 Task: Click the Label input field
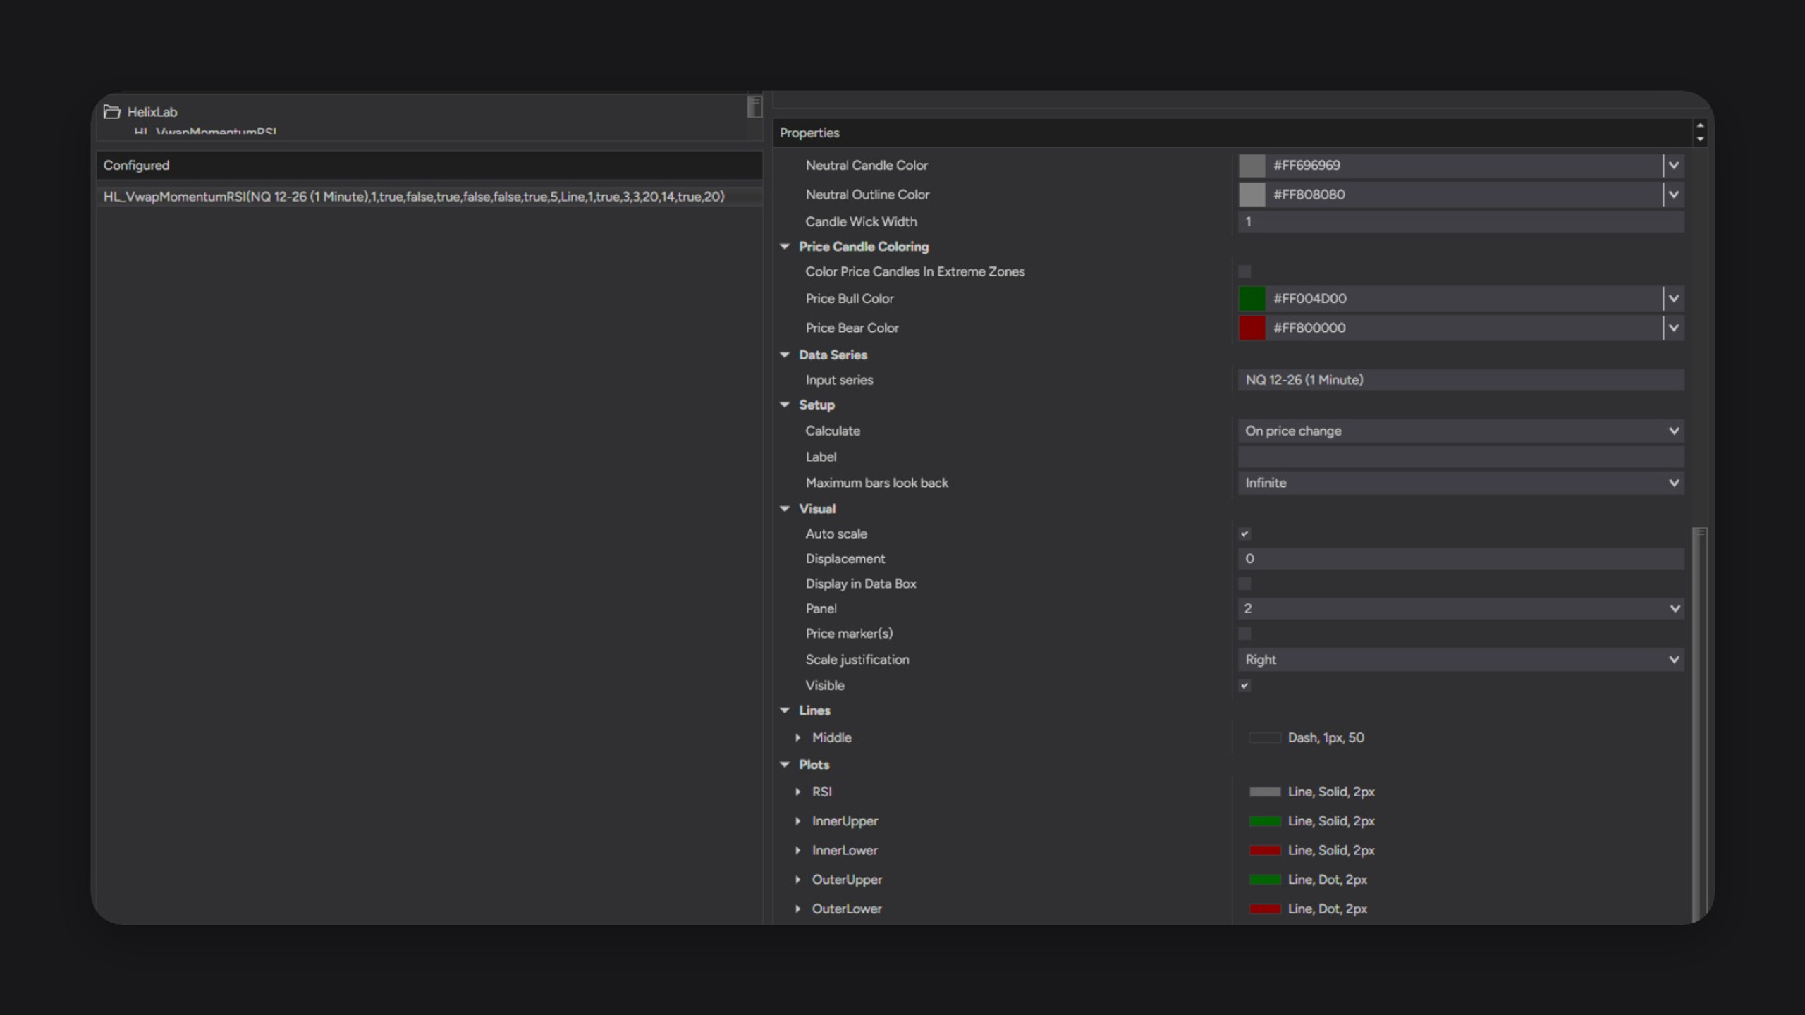1461,457
